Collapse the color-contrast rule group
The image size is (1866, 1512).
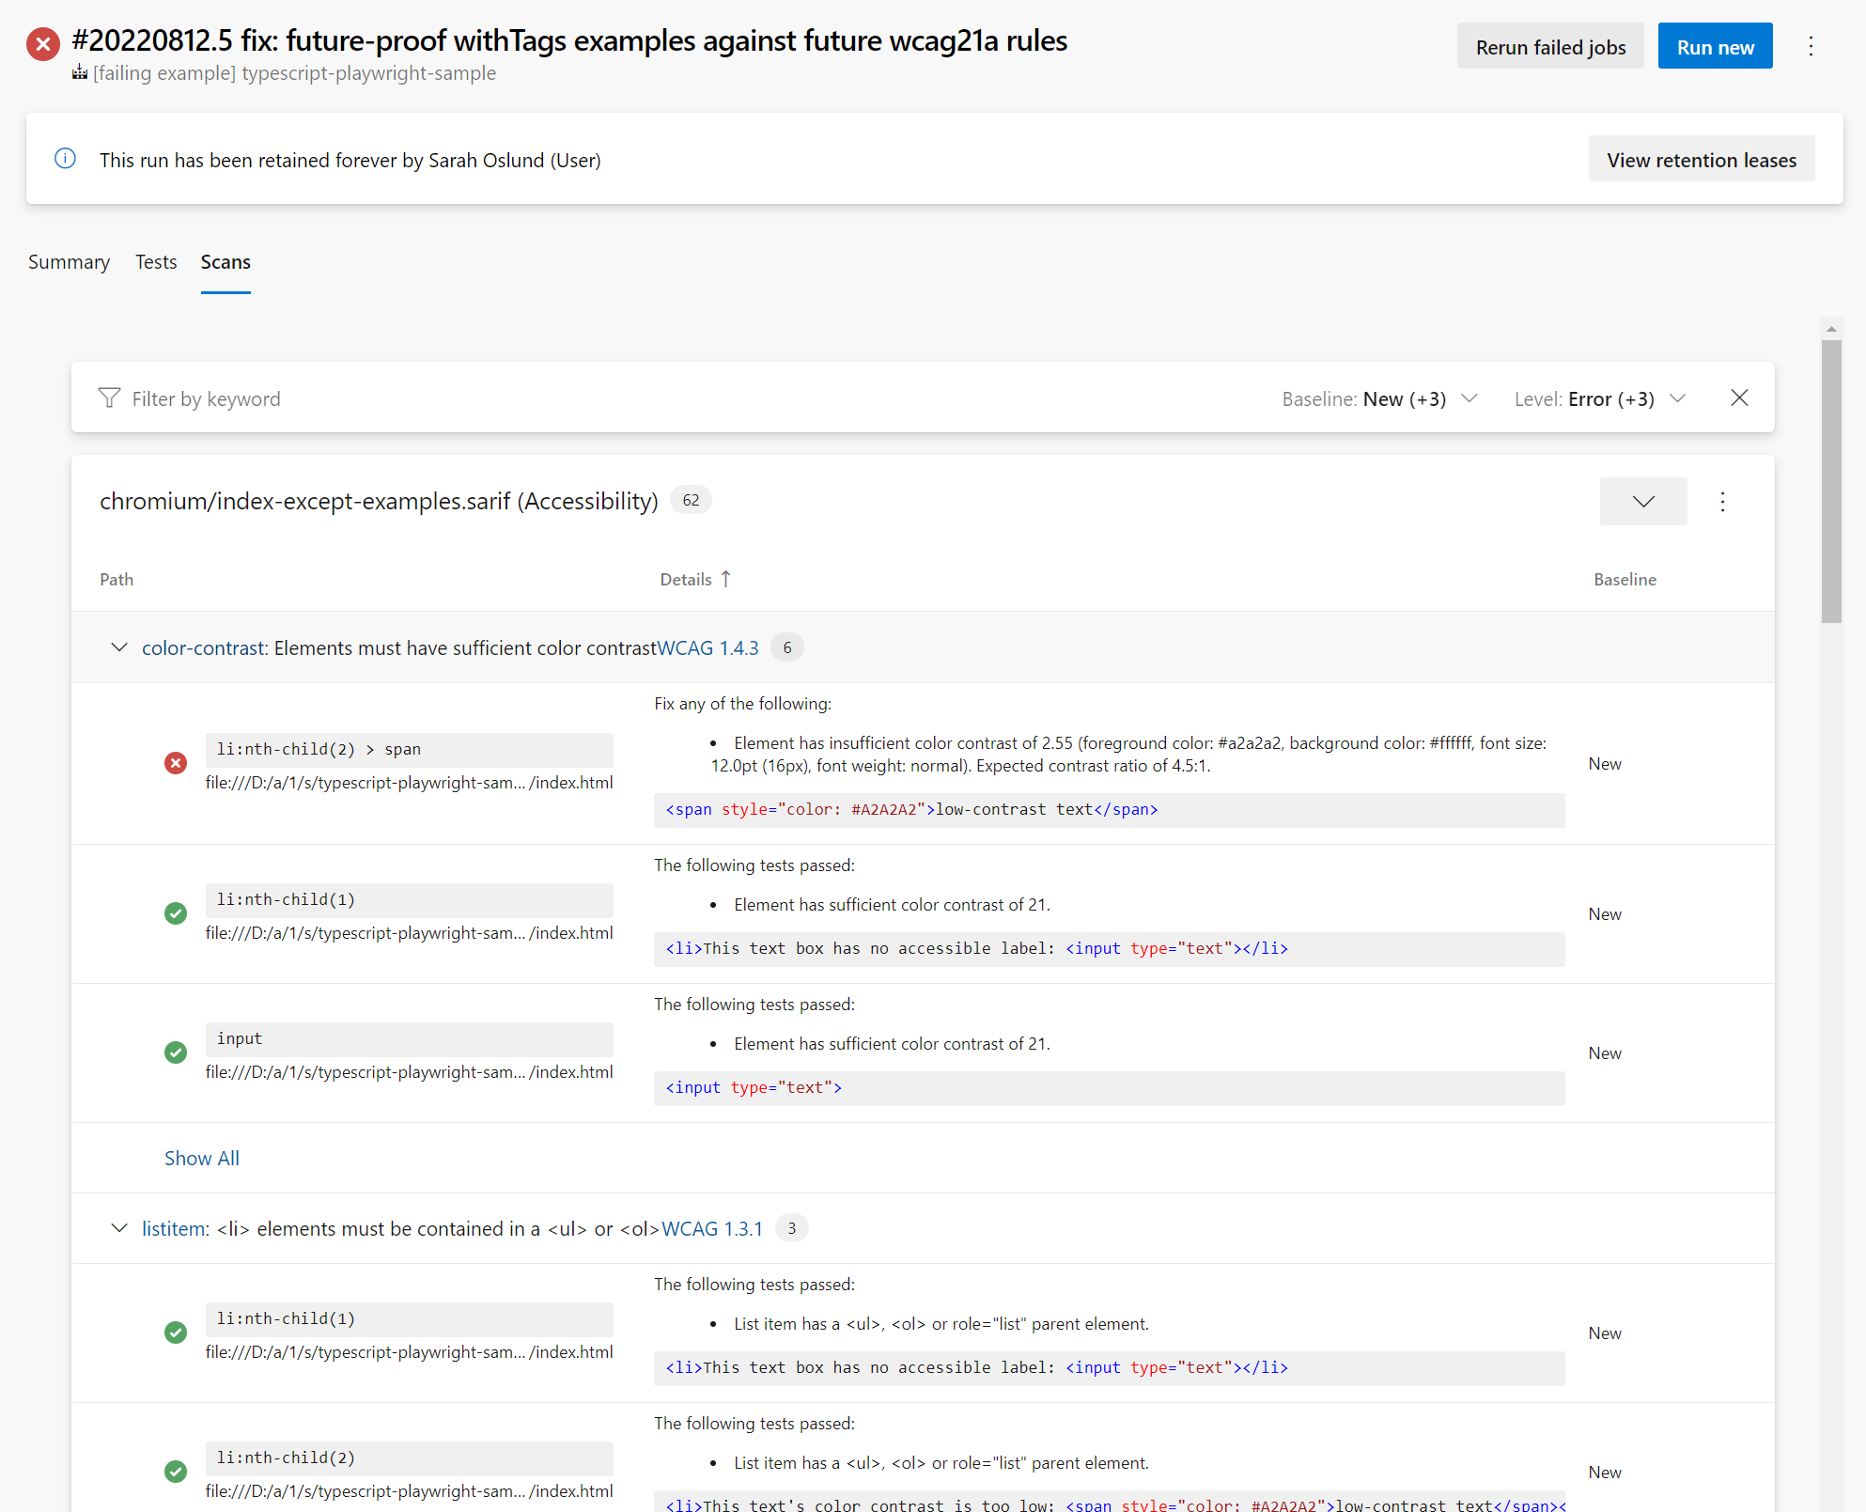119,647
